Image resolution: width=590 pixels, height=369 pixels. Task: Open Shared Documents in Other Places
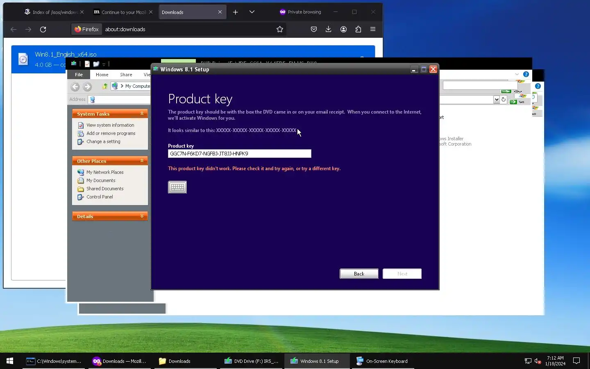[x=105, y=189]
